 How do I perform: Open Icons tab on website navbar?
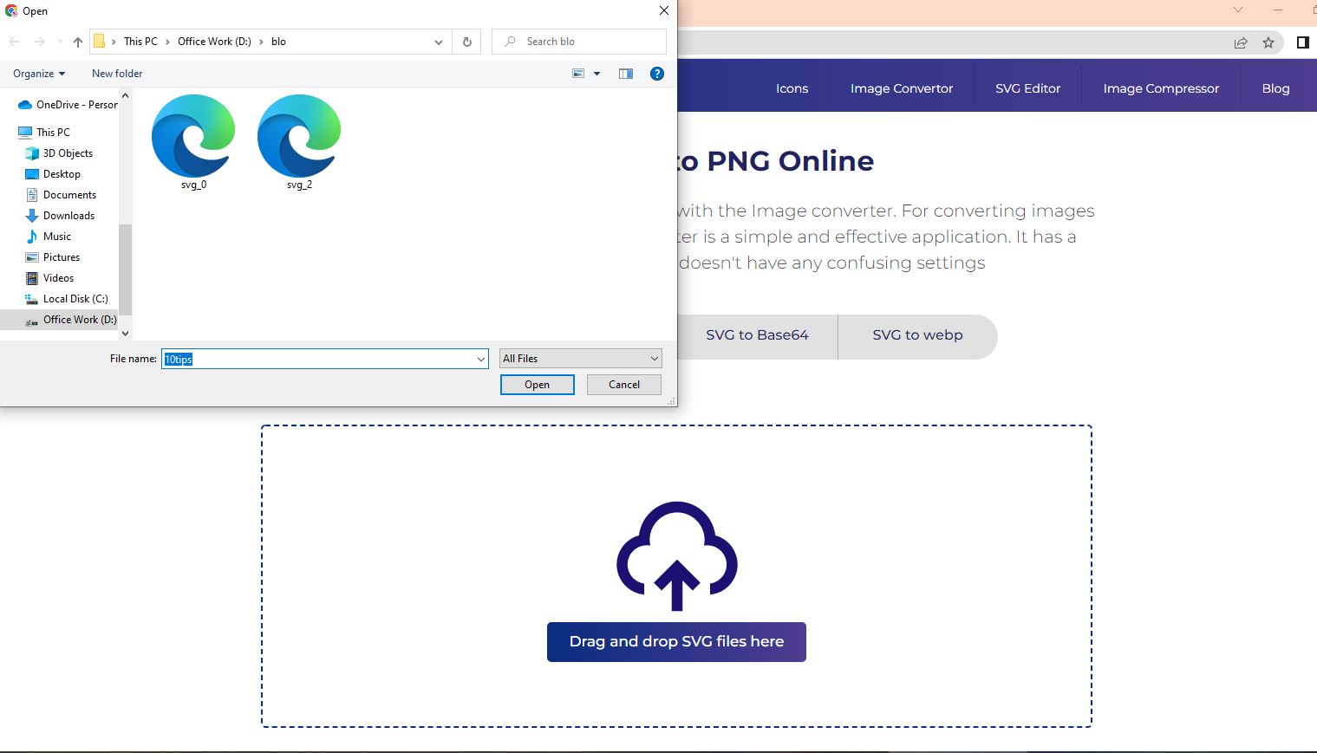point(792,88)
